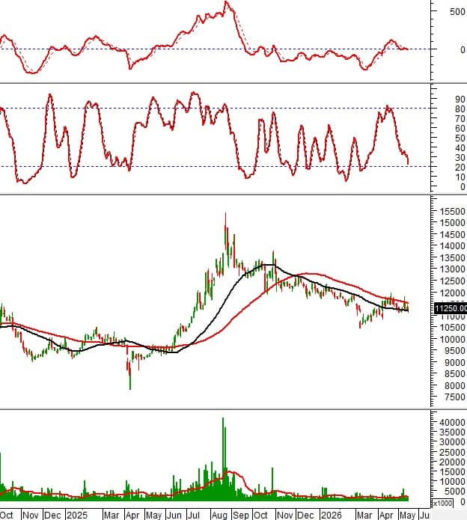Click the 2026 year marker on the time axis
467x520 pixels.
click(x=331, y=515)
